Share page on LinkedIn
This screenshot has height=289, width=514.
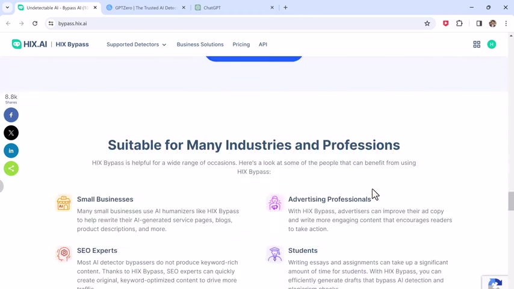pos(11,151)
